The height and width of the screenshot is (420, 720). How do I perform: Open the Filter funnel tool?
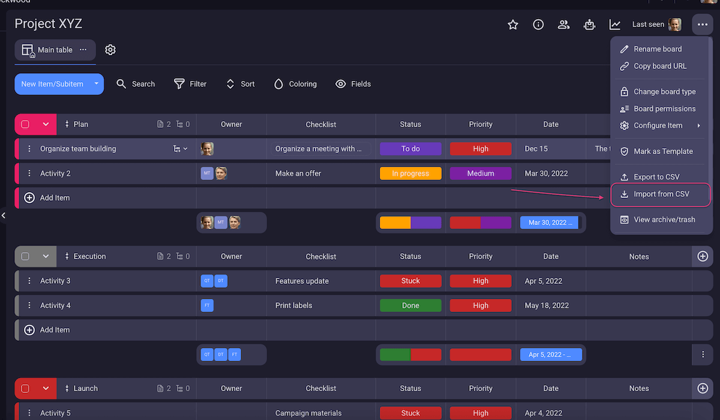point(190,84)
